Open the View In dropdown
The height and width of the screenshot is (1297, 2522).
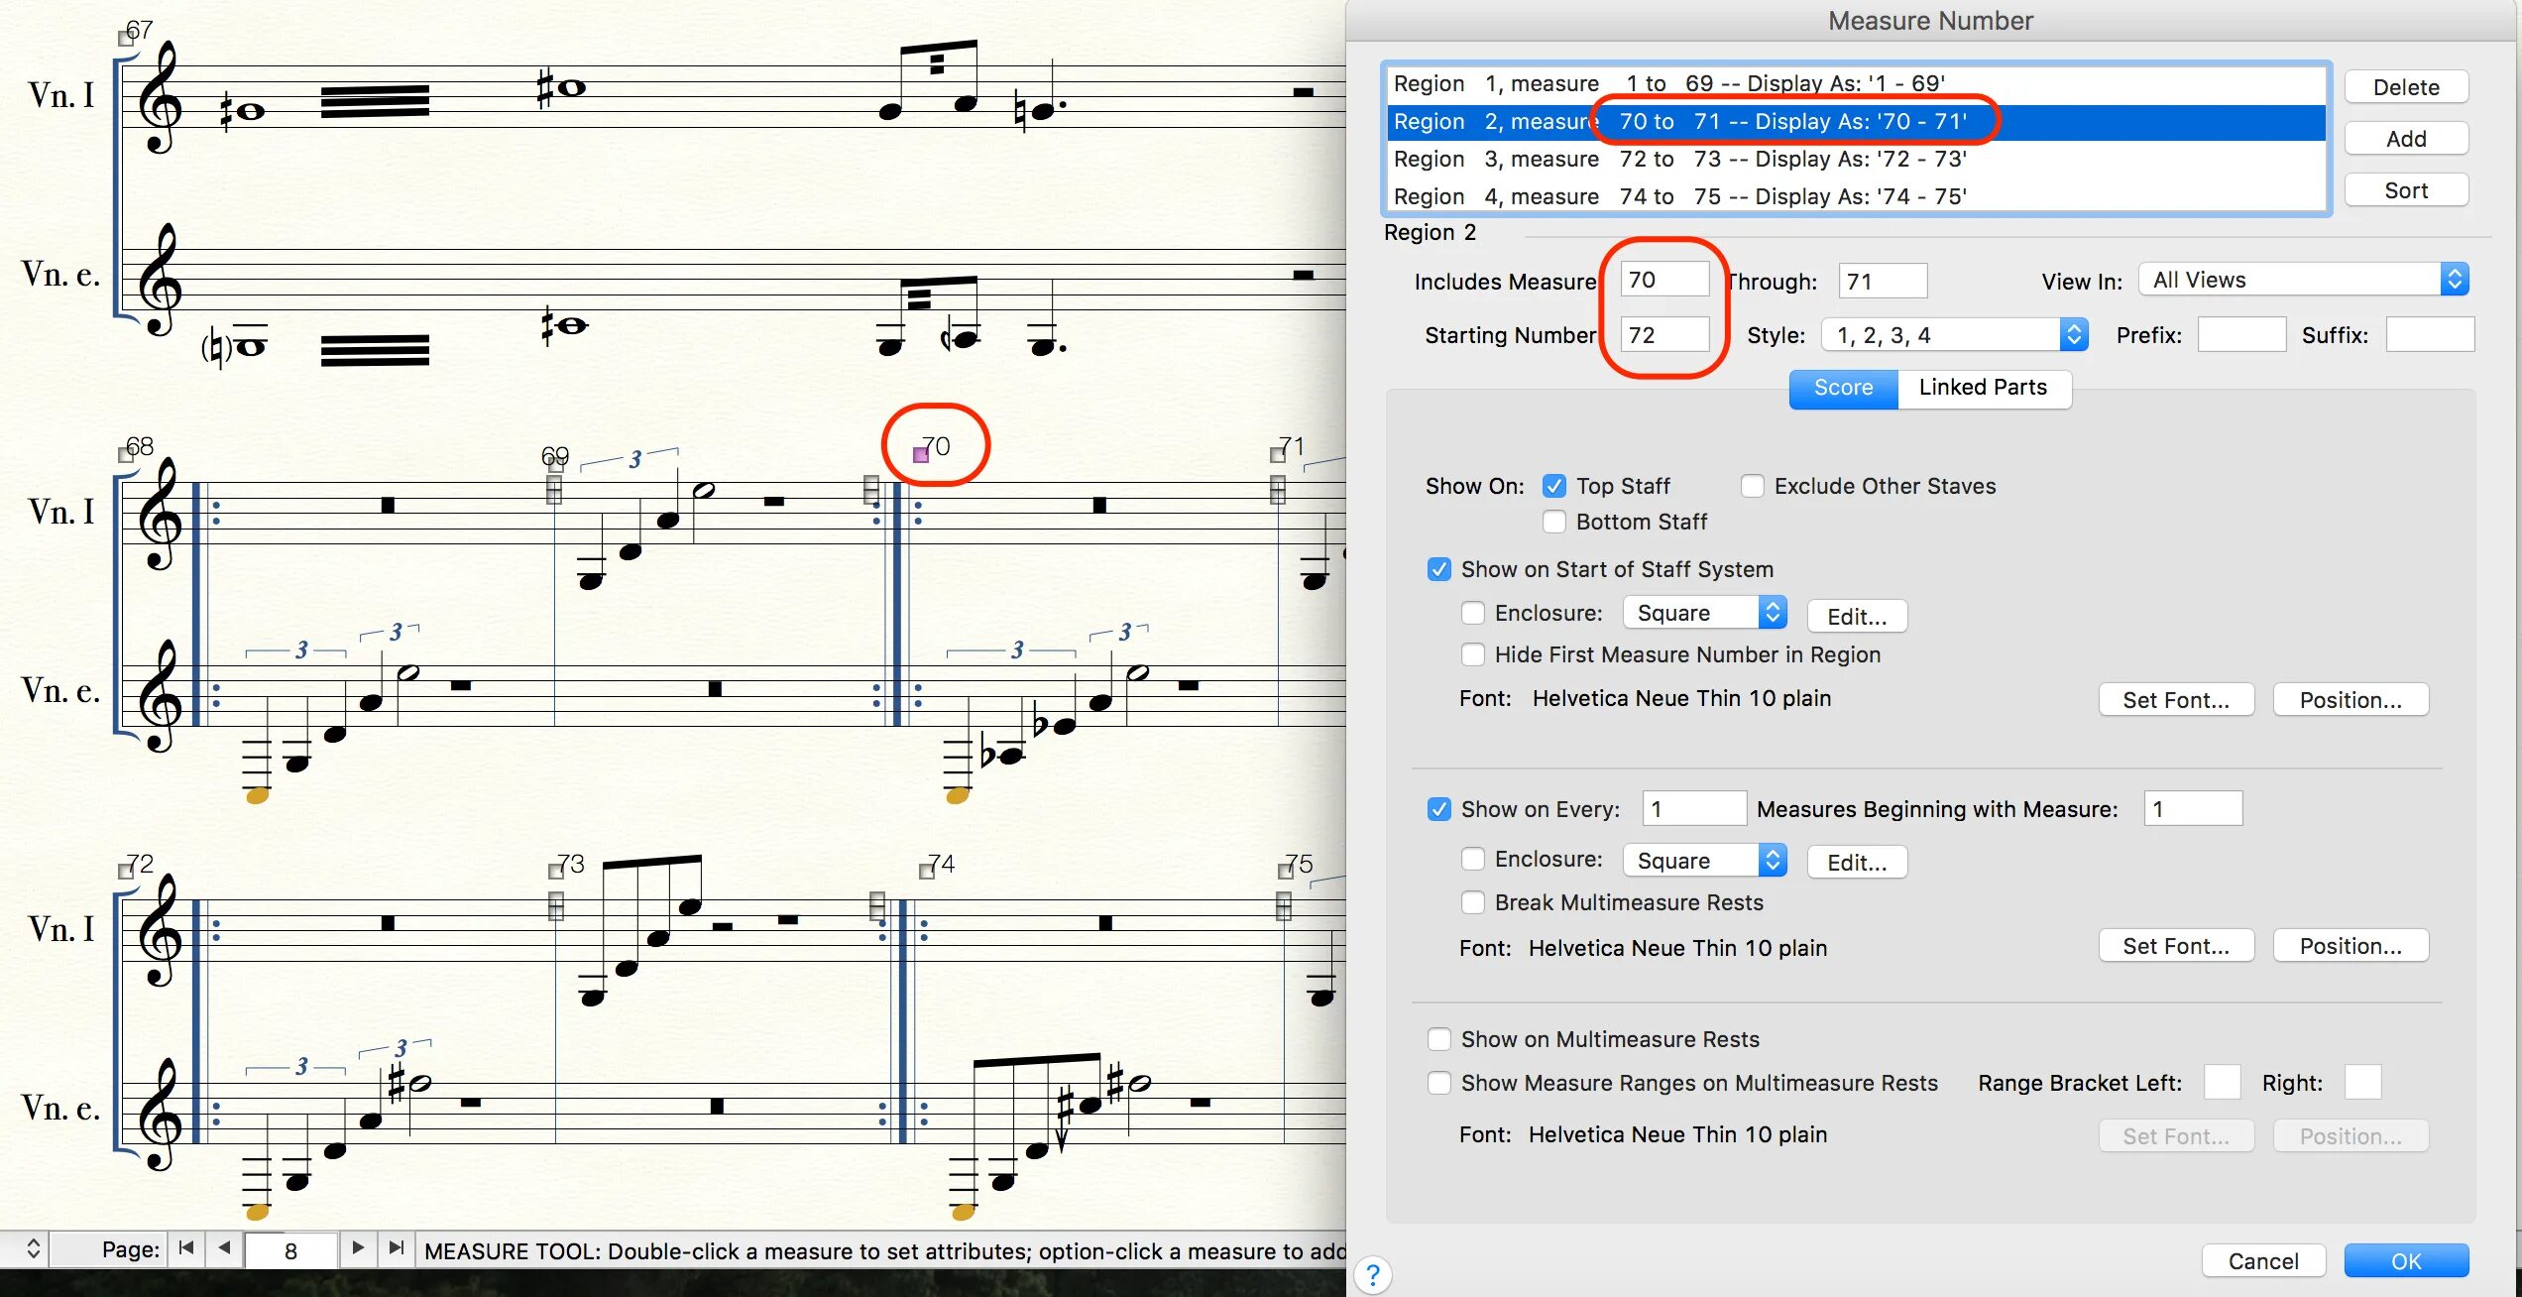[x=2303, y=280]
